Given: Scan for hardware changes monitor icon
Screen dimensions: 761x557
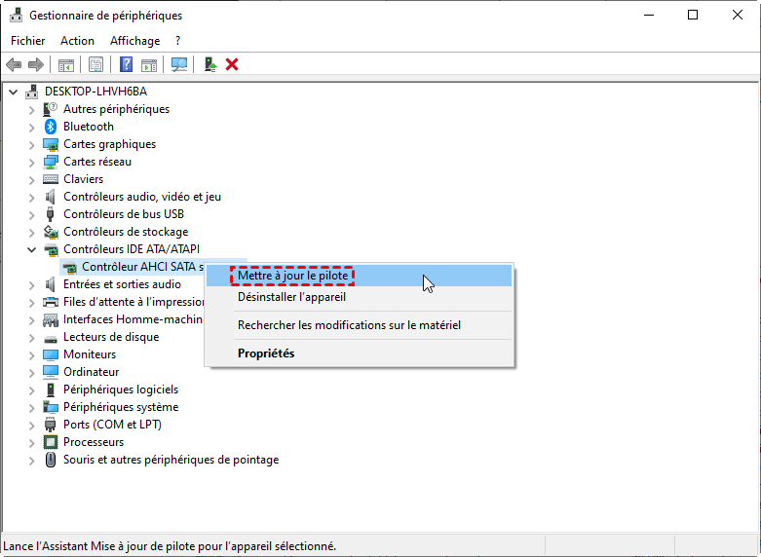Looking at the screenshot, I should tap(179, 64).
